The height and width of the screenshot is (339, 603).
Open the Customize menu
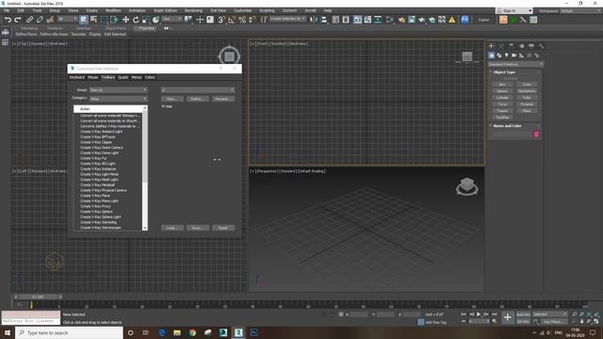point(243,10)
